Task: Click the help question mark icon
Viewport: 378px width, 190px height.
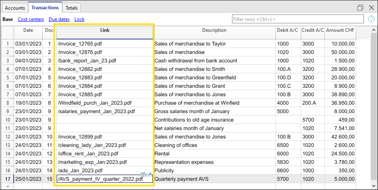Action: (371, 19)
